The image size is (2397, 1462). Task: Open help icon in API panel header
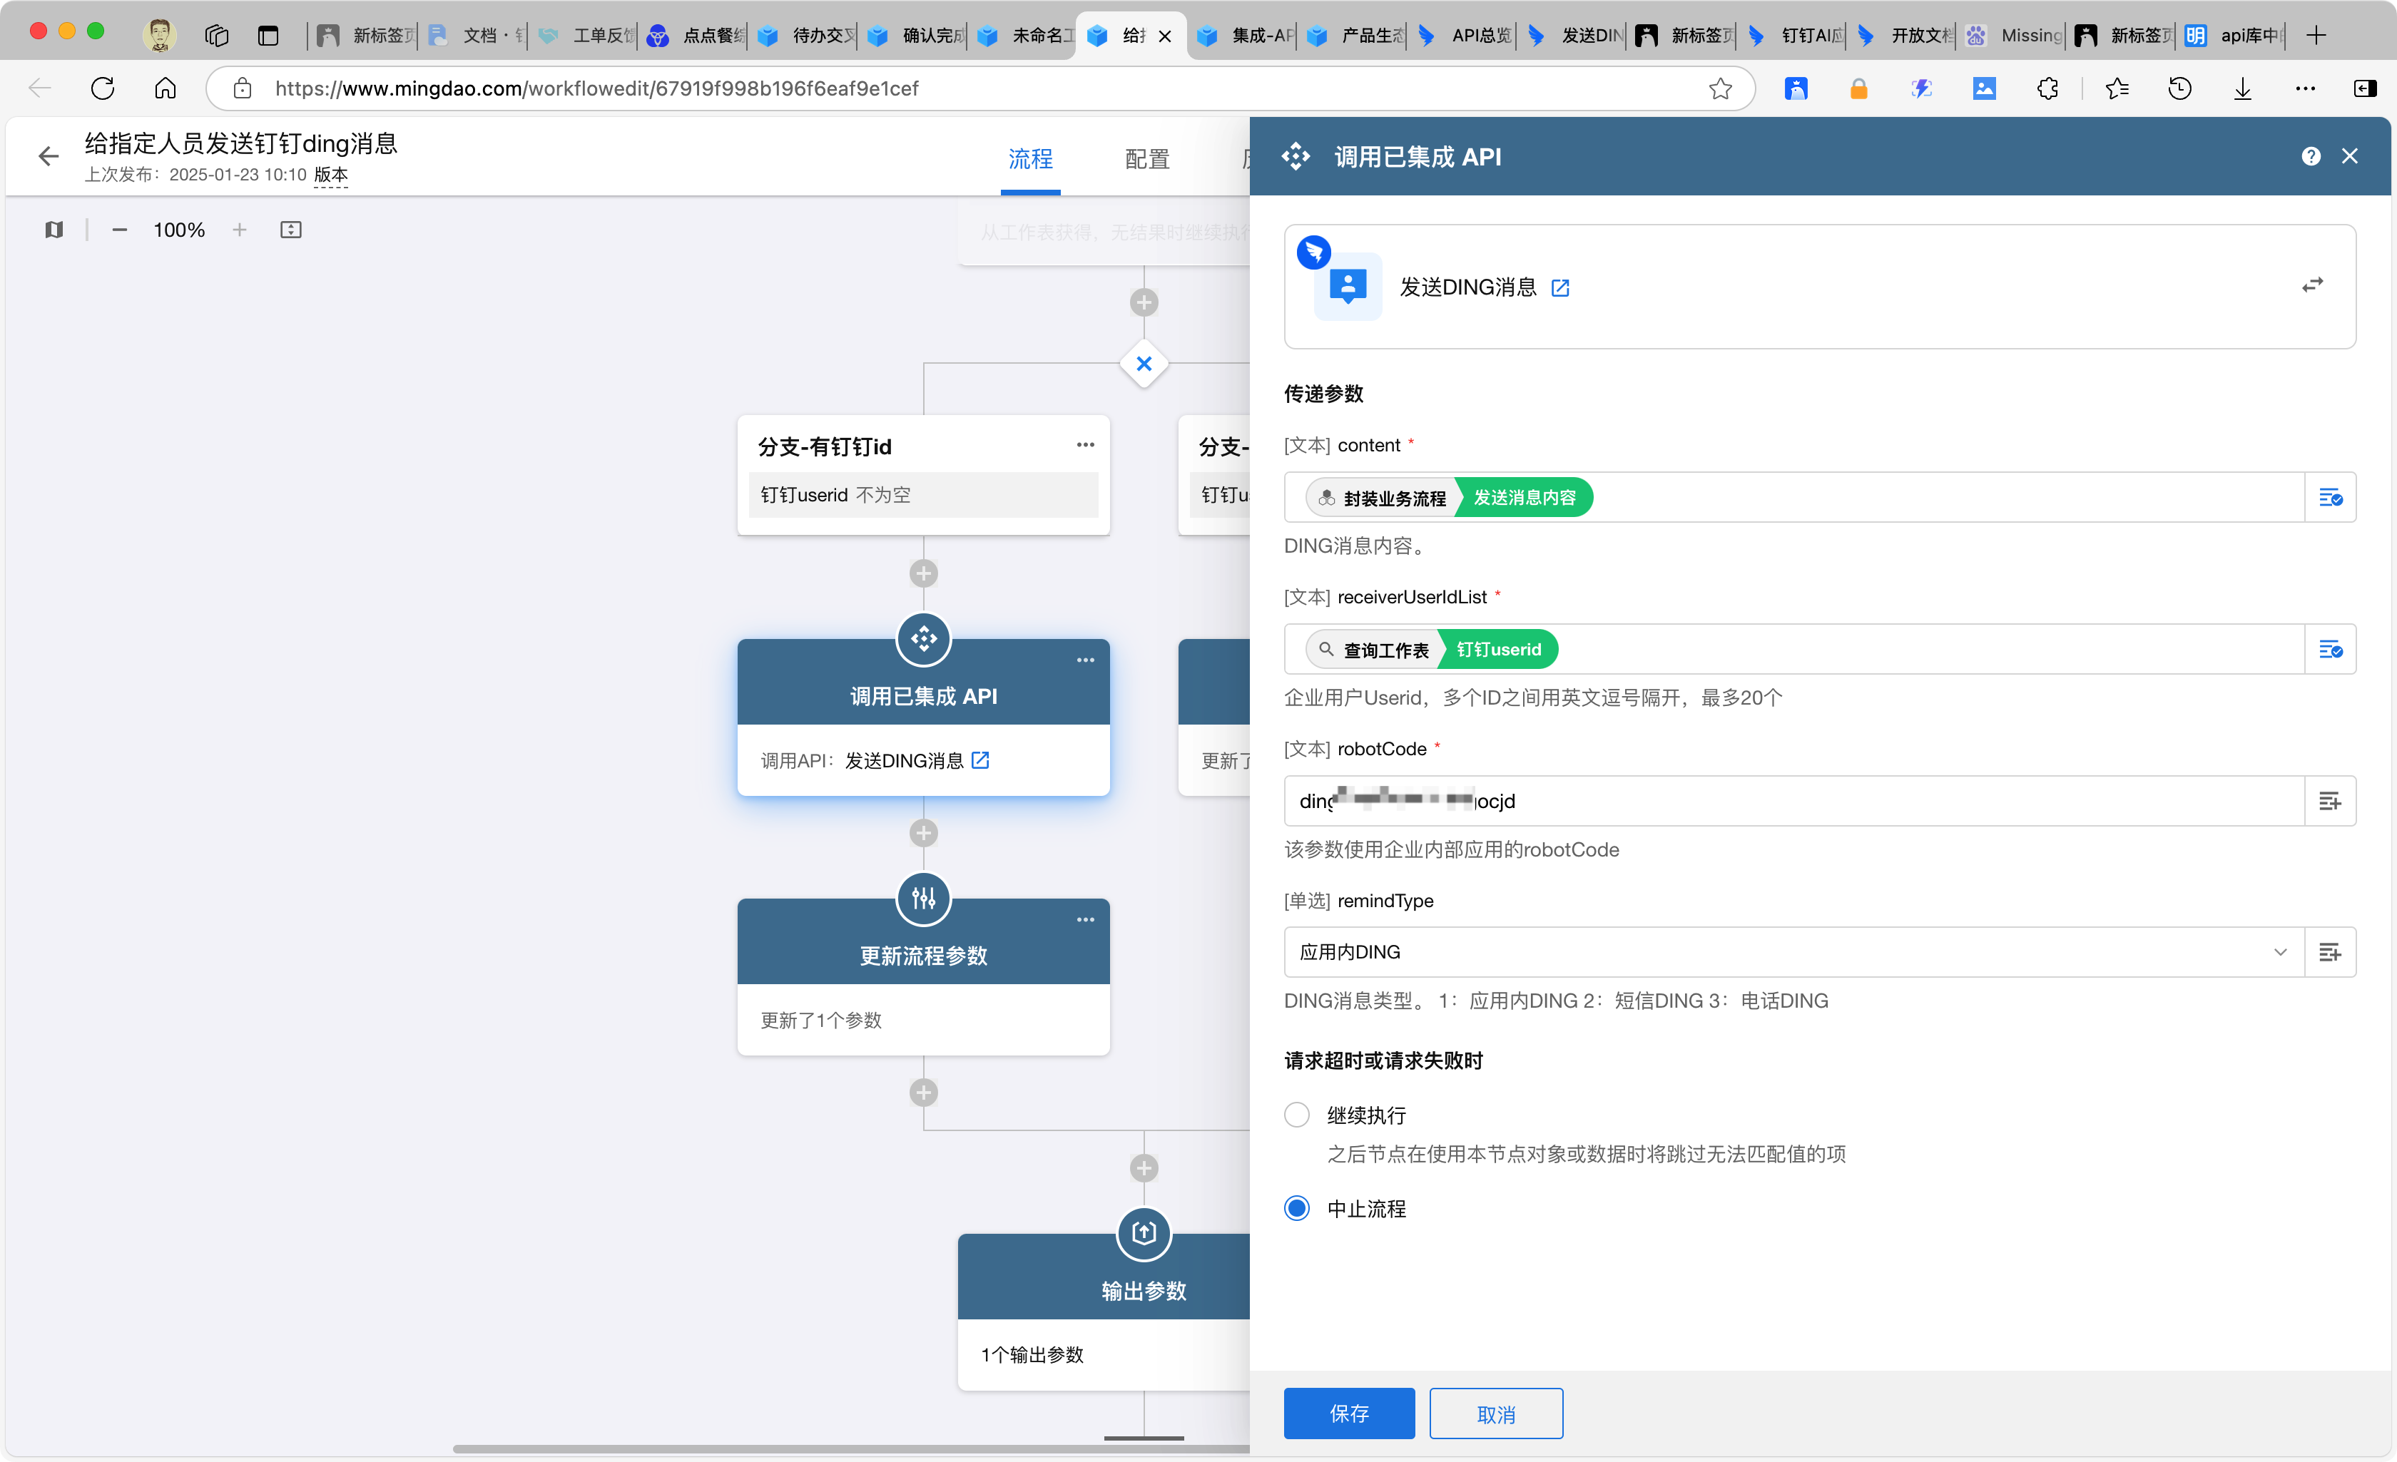[2311, 157]
